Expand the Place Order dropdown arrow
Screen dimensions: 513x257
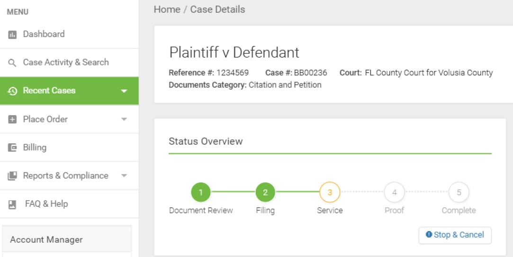click(124, 119)
